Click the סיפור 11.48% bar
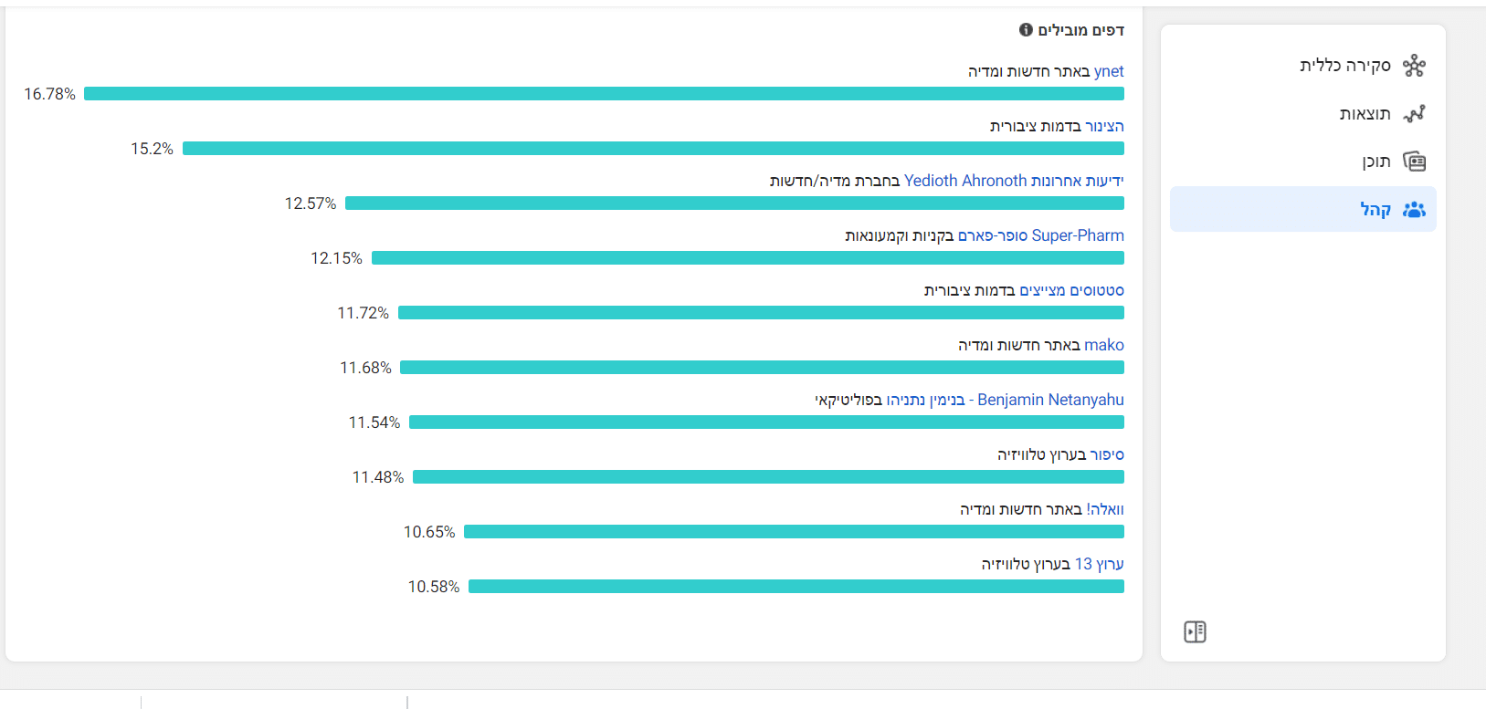 point(768,477)
